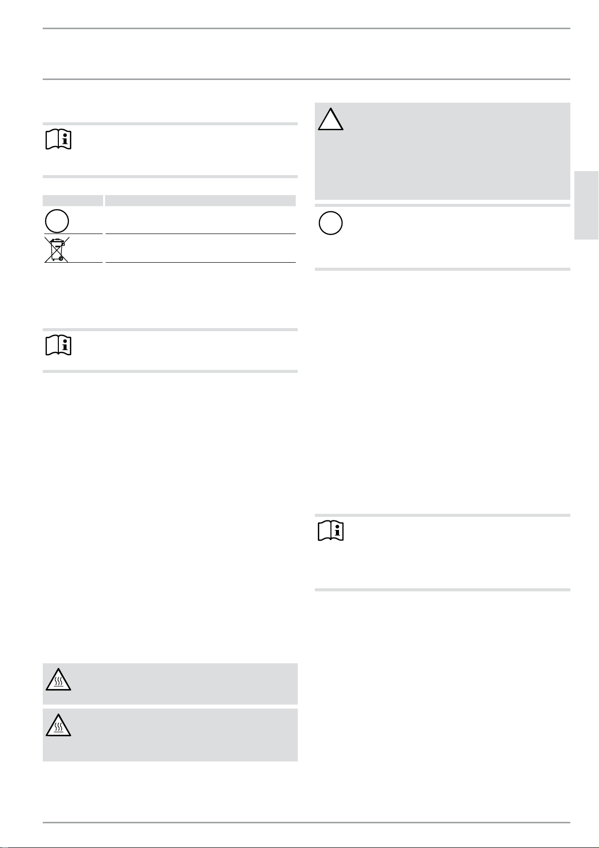Image resolution: width=599 pixels, height=848 pixels.
Task: Click inside the large gray warning box body
Action: (x=443, y=151)
